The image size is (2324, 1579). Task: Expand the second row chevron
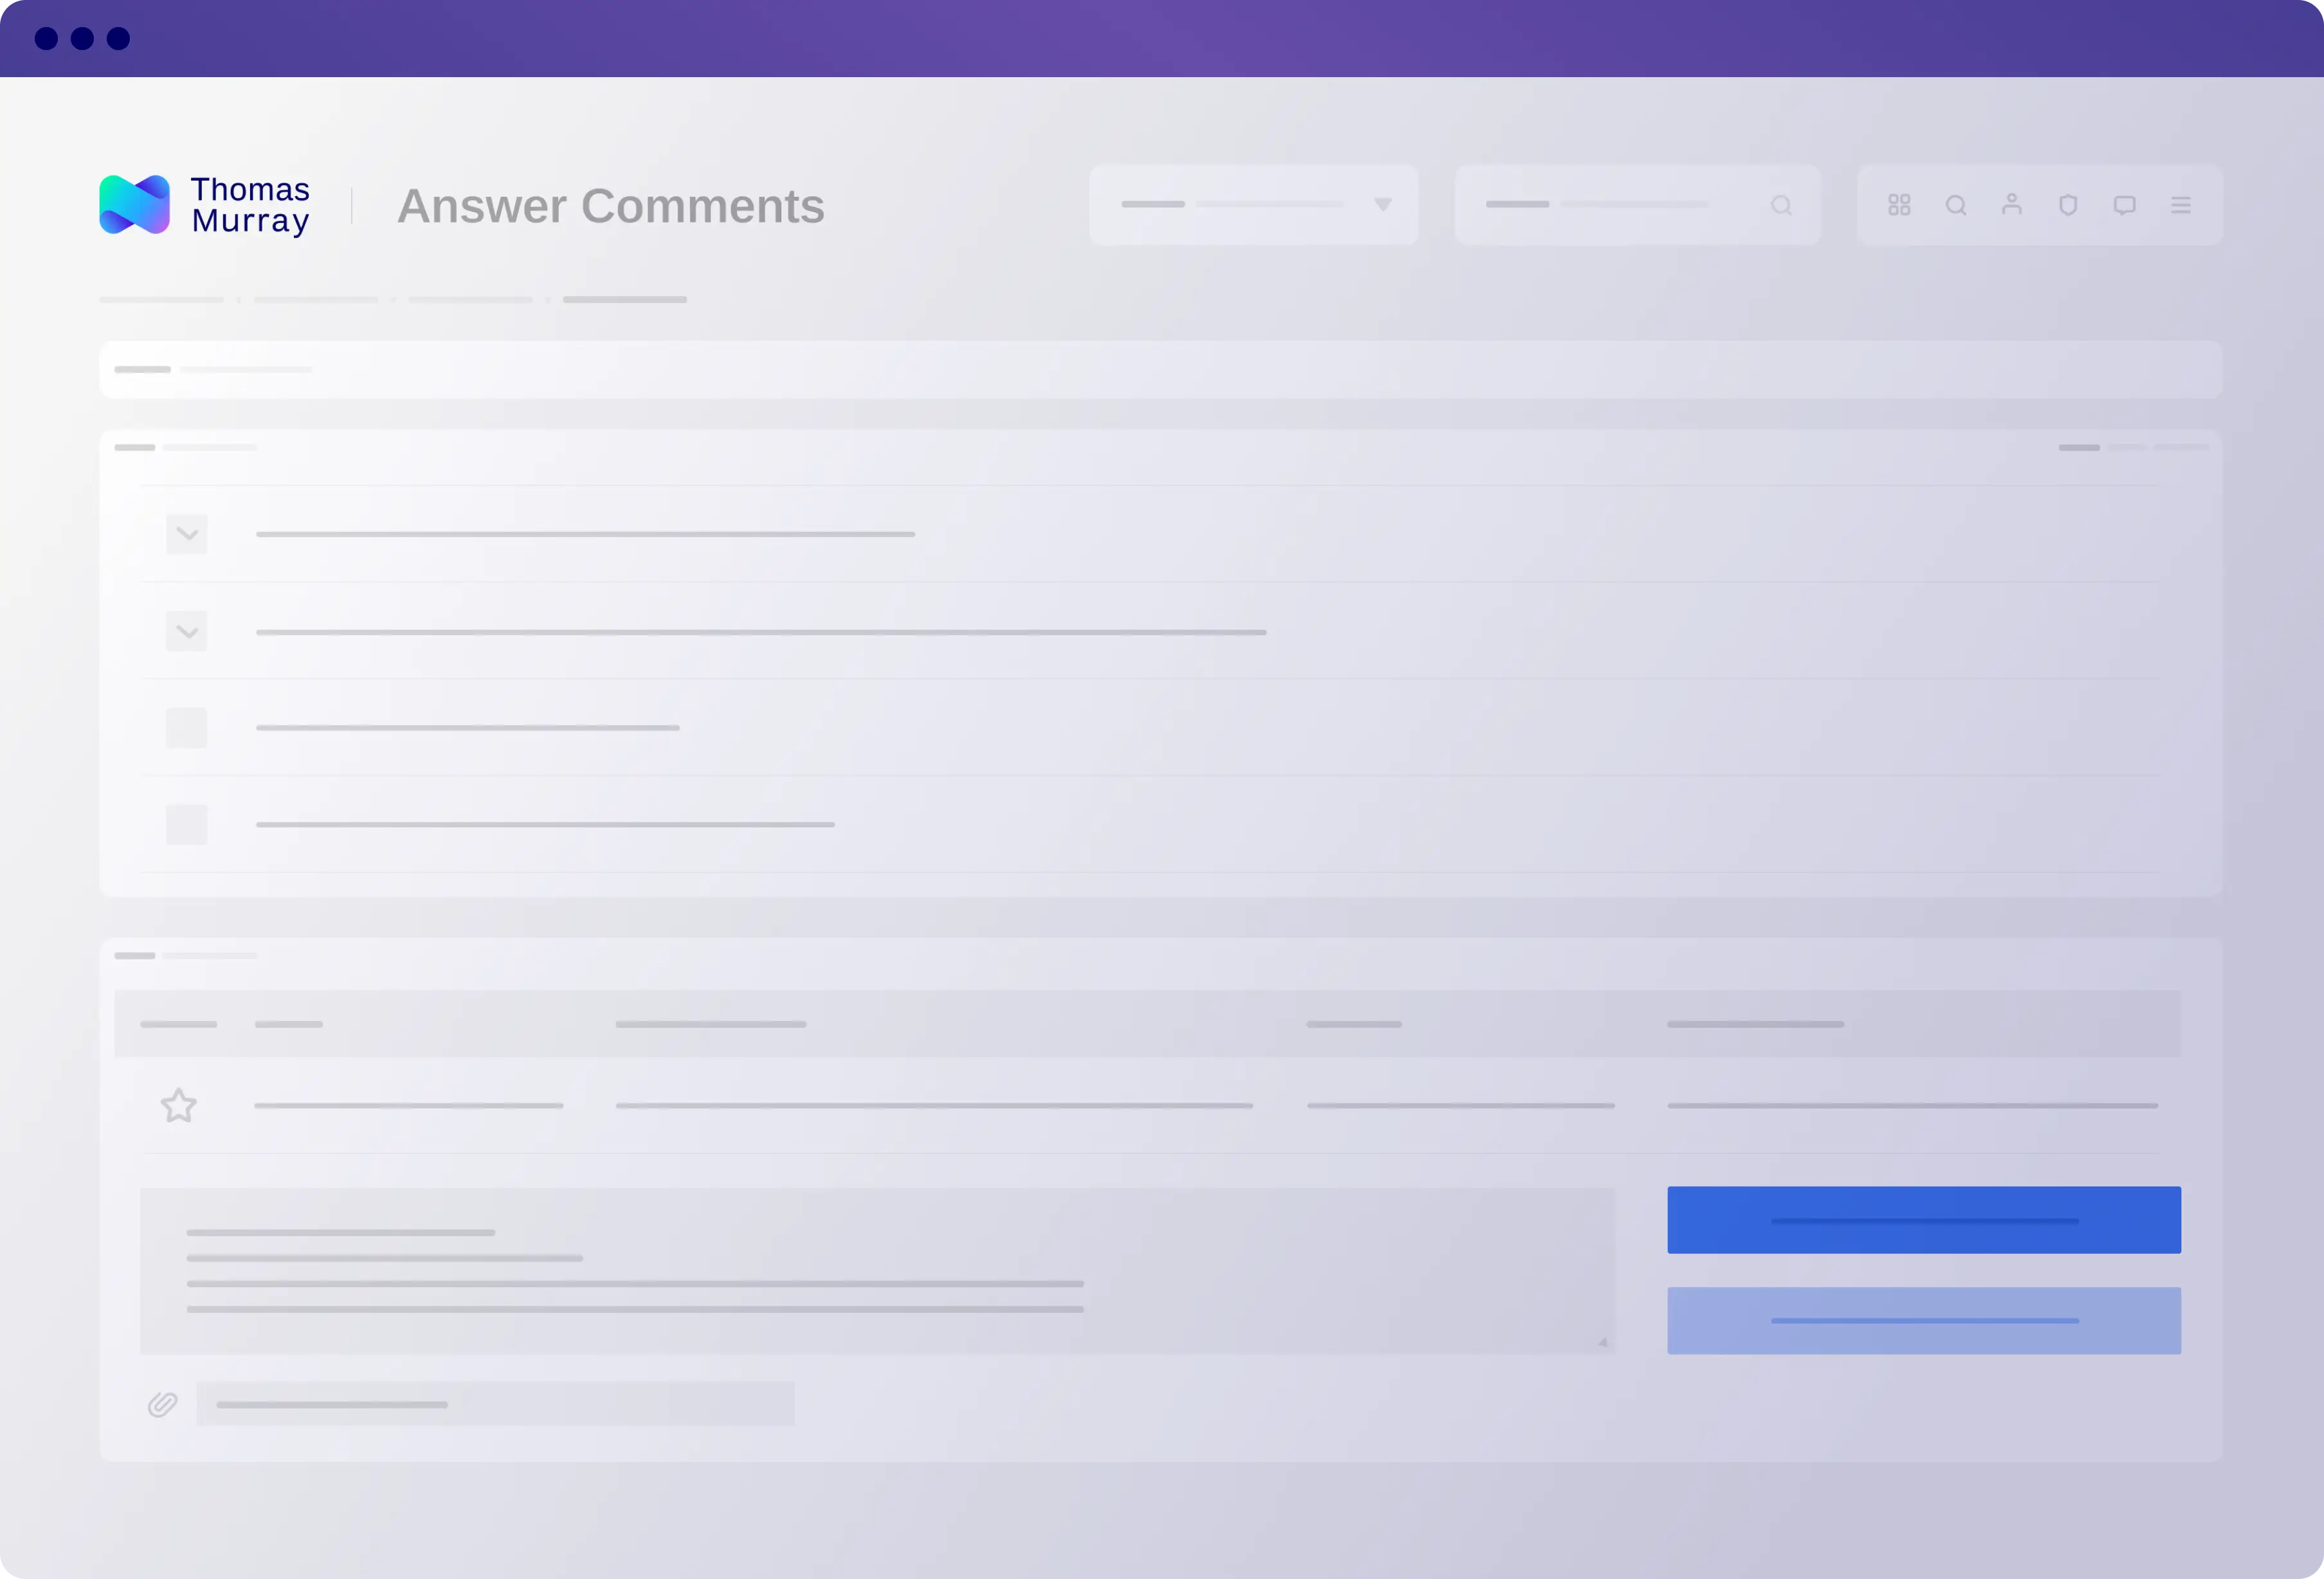(187, 631)
